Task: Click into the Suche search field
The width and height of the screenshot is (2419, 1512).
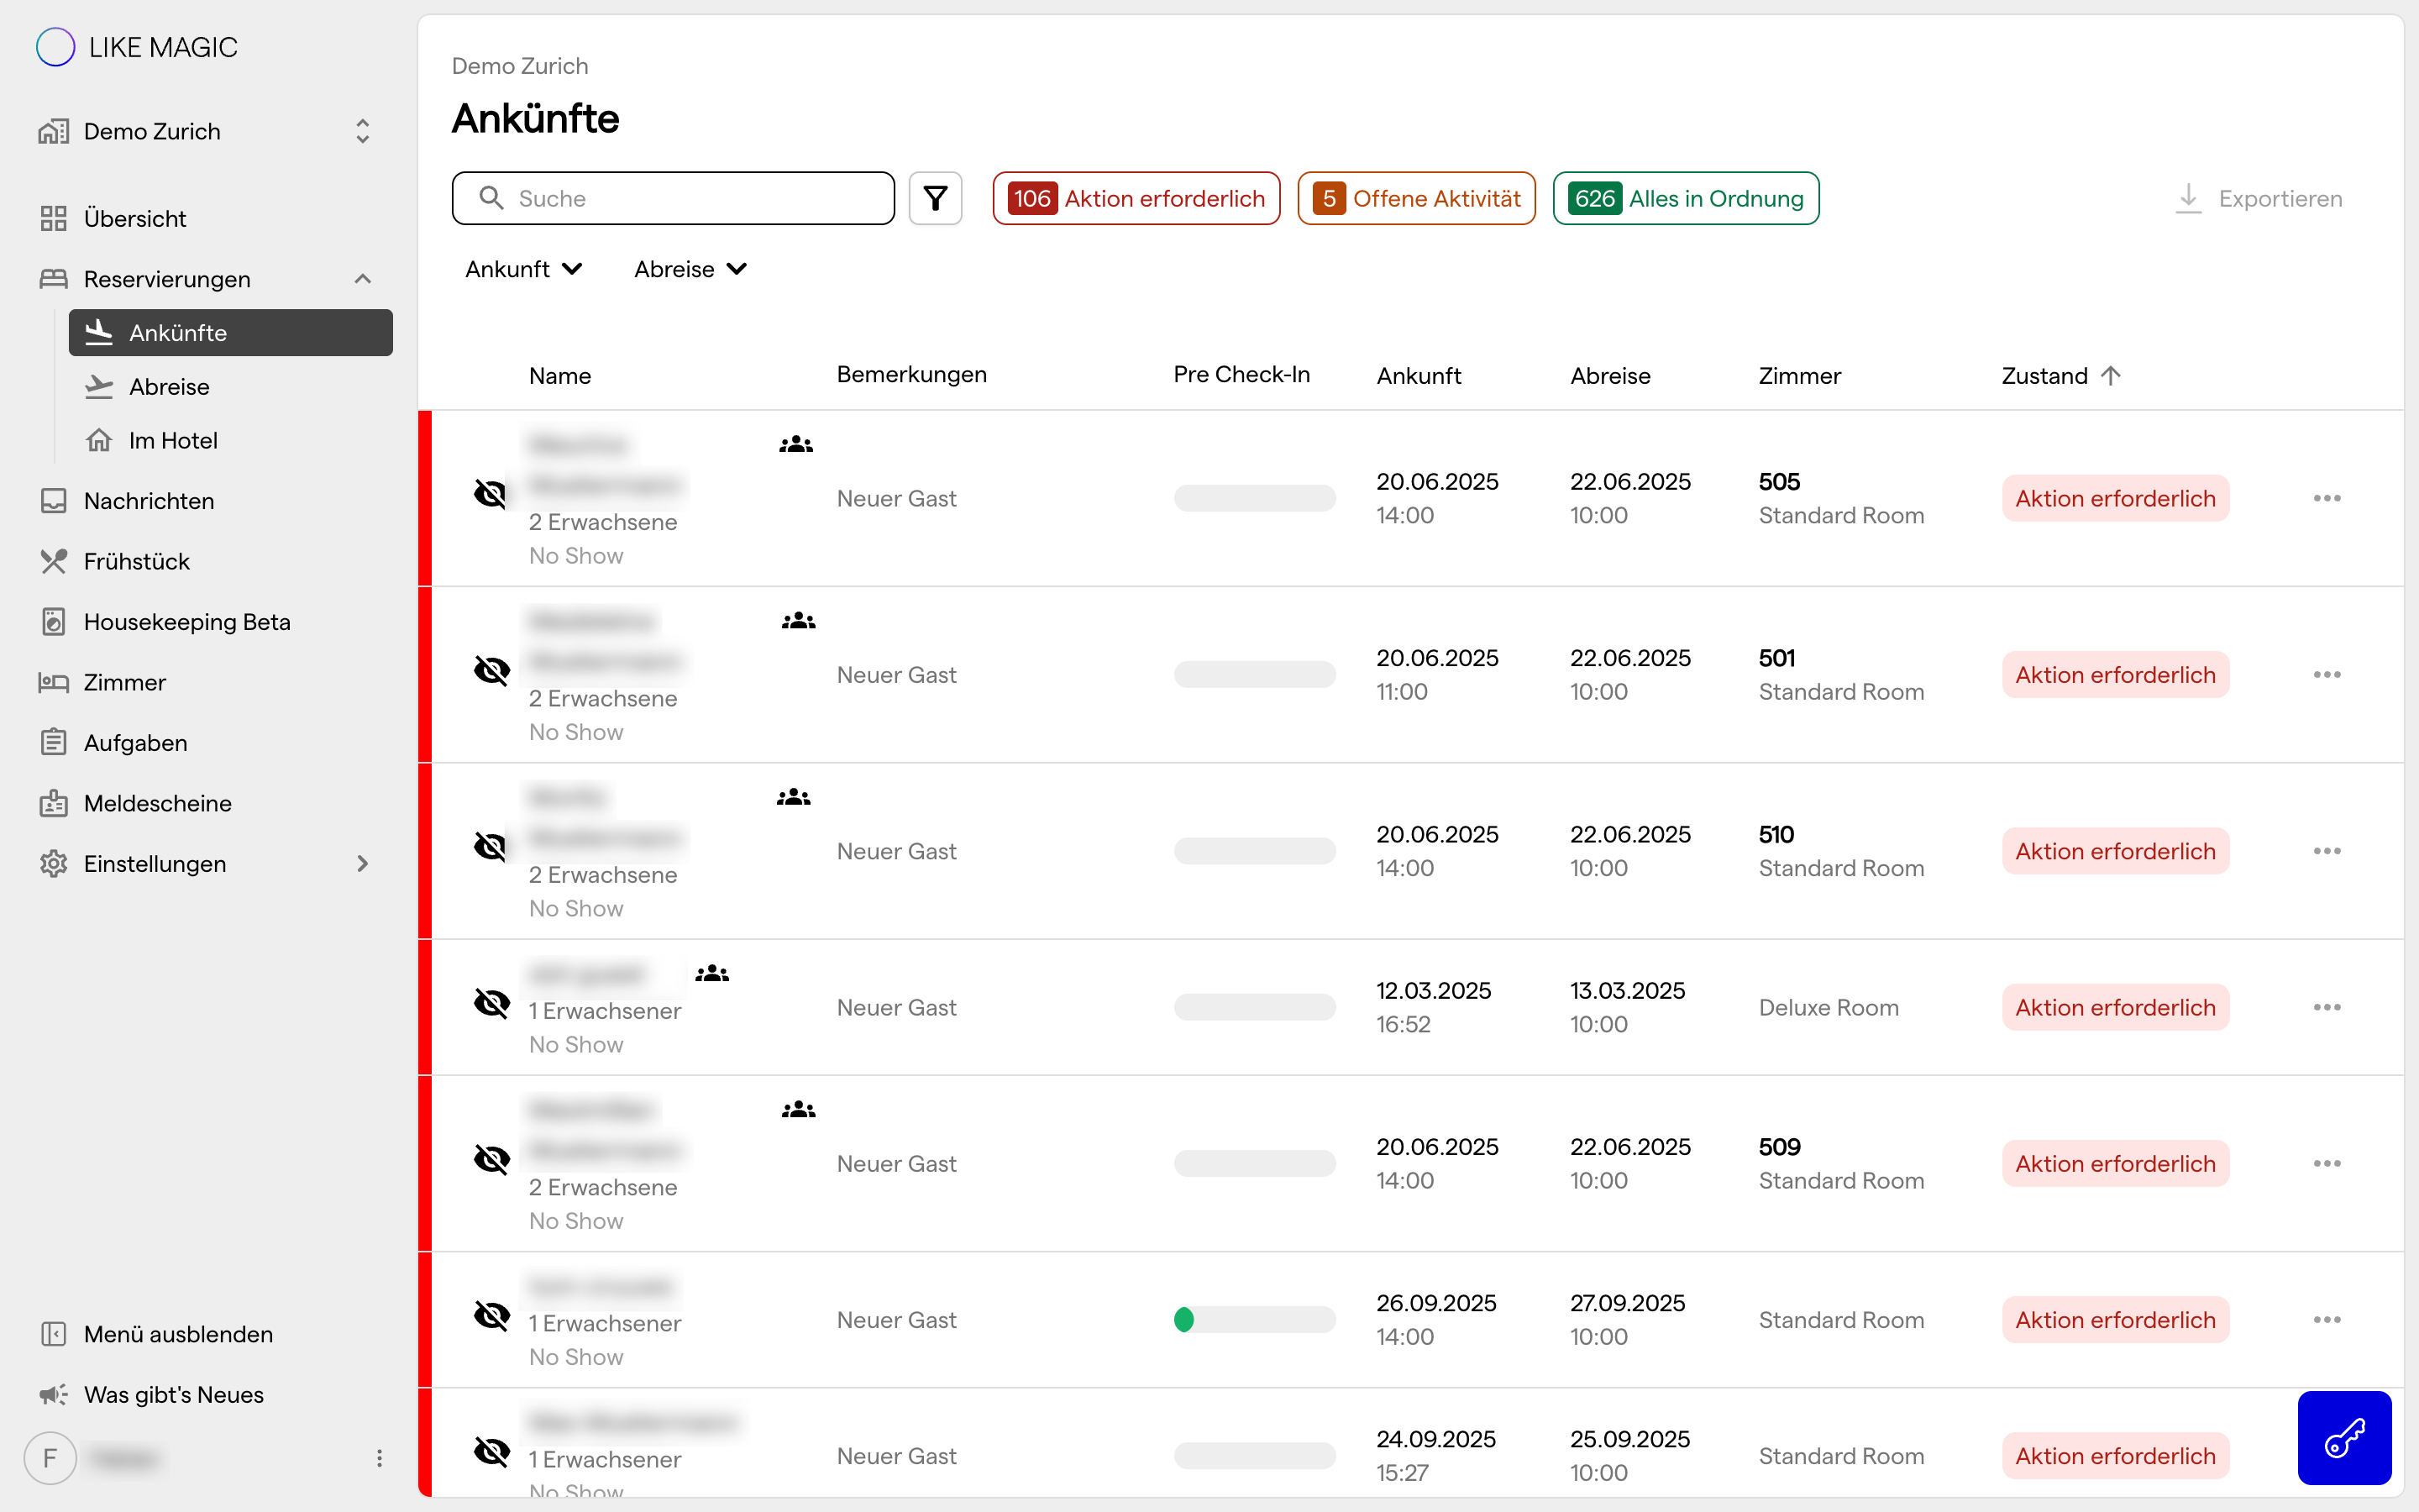Action: click(673, 198)
